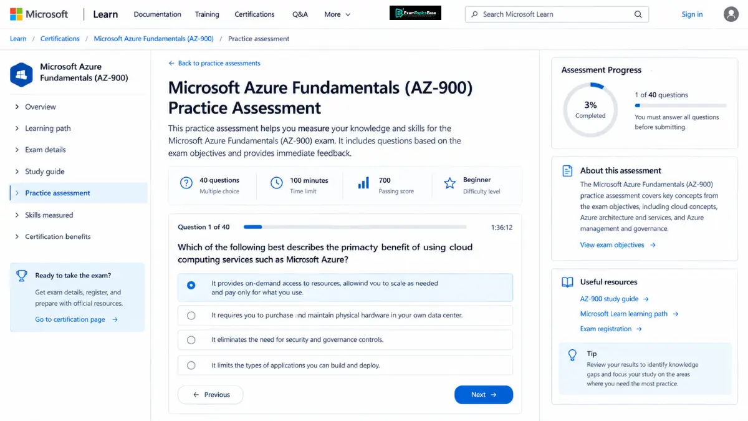This screenshot has width=748, height=421.
Task: Open the user profile avatar icon
Action: click(x=731, y=14)
